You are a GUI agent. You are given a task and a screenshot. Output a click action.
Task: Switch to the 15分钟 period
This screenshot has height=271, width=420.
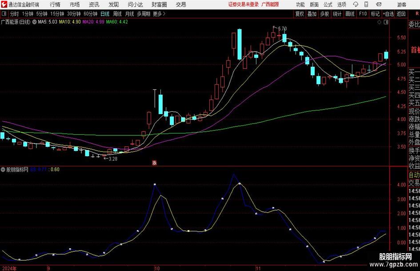click(57, 14)
